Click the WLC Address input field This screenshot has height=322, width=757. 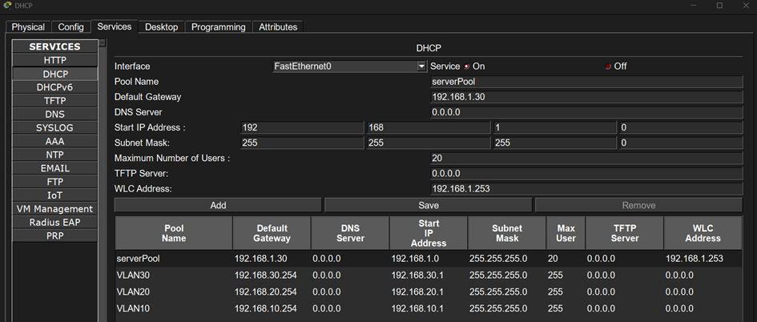pos(586,189)
